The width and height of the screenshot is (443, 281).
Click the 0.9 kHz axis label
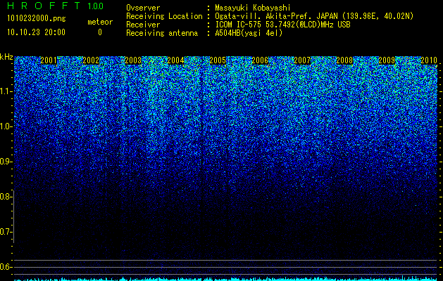(x=6, y=162)
